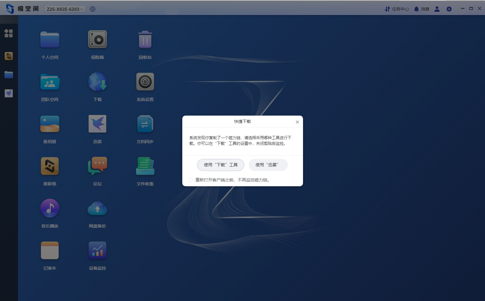Open the 消息 notifications menu
The image size is (485, 301).
tap(421, 9)
